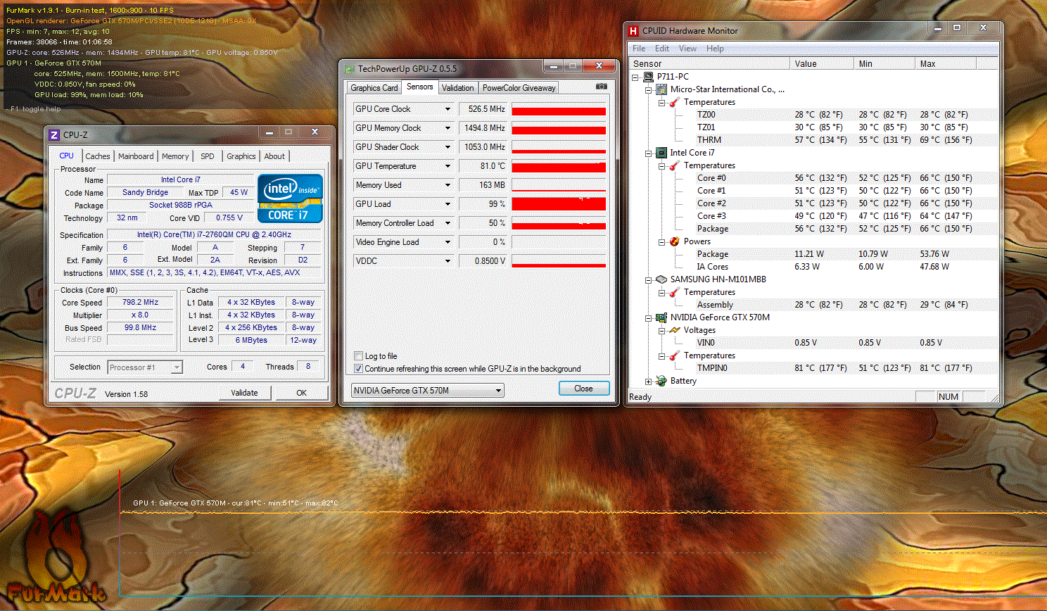Open the GPU Core Clock sensor dropdown

pos(448,109)
